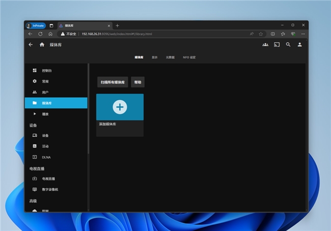The image size is (331, 231).
Task: Click the 电视直播 live TV icon
Action: point(35,179)
